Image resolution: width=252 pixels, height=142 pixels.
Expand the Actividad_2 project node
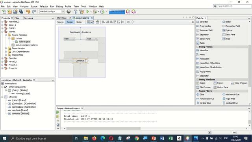click(2, 22)
